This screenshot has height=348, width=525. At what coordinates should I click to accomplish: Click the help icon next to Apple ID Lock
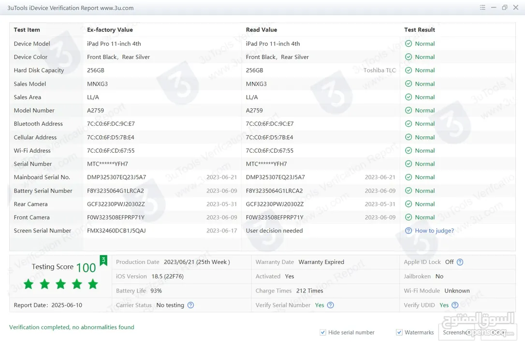point(460,262)
